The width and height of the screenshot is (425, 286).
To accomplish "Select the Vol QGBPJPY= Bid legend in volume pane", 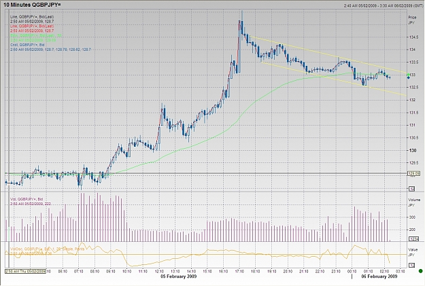I will 31,201.
